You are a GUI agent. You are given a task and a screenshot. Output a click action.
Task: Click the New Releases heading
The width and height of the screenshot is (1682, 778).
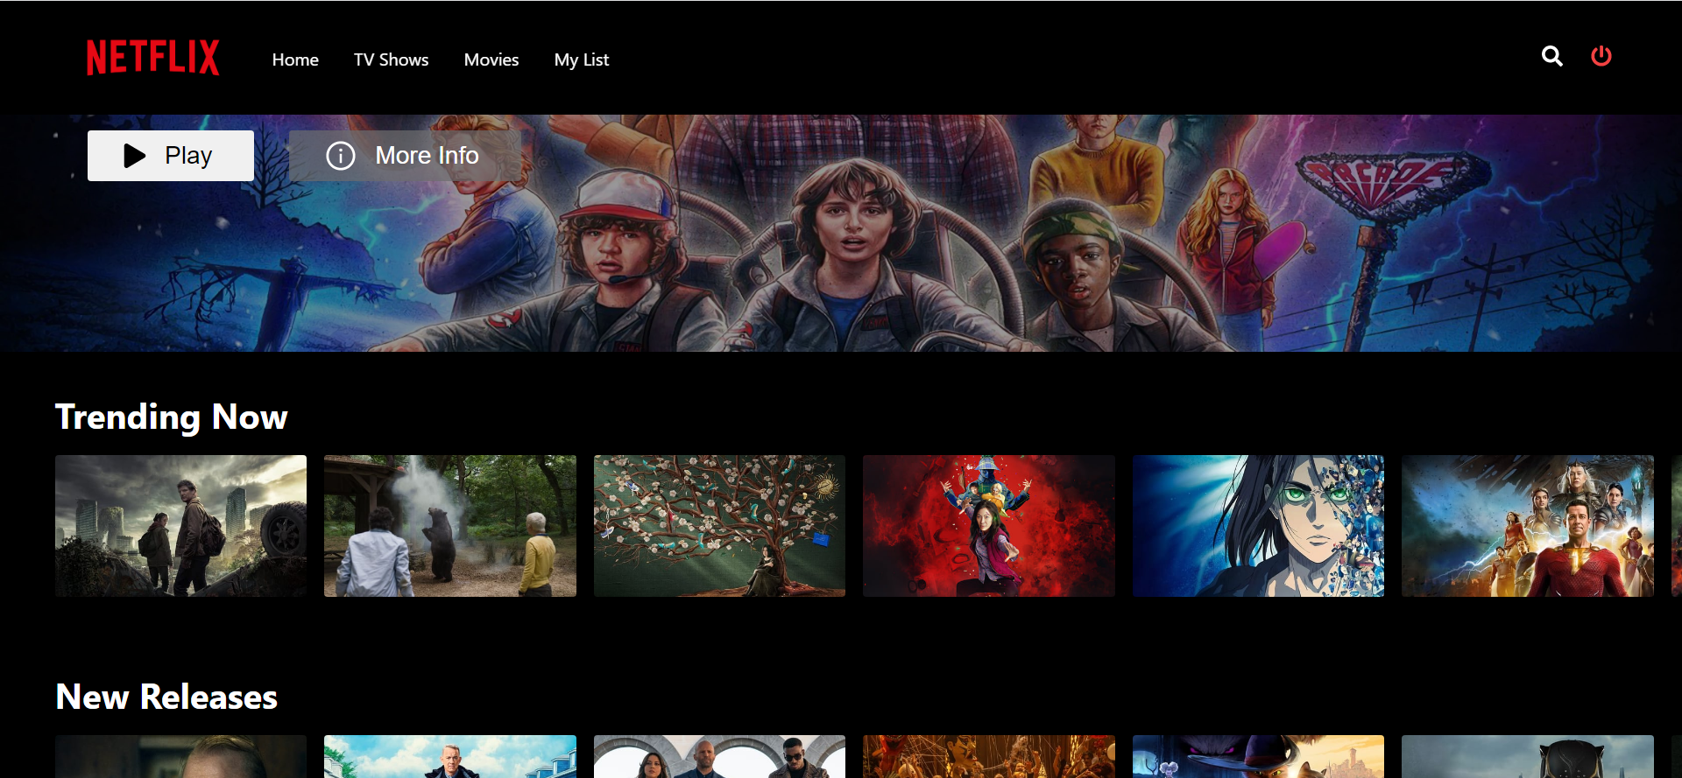(166, 697)
